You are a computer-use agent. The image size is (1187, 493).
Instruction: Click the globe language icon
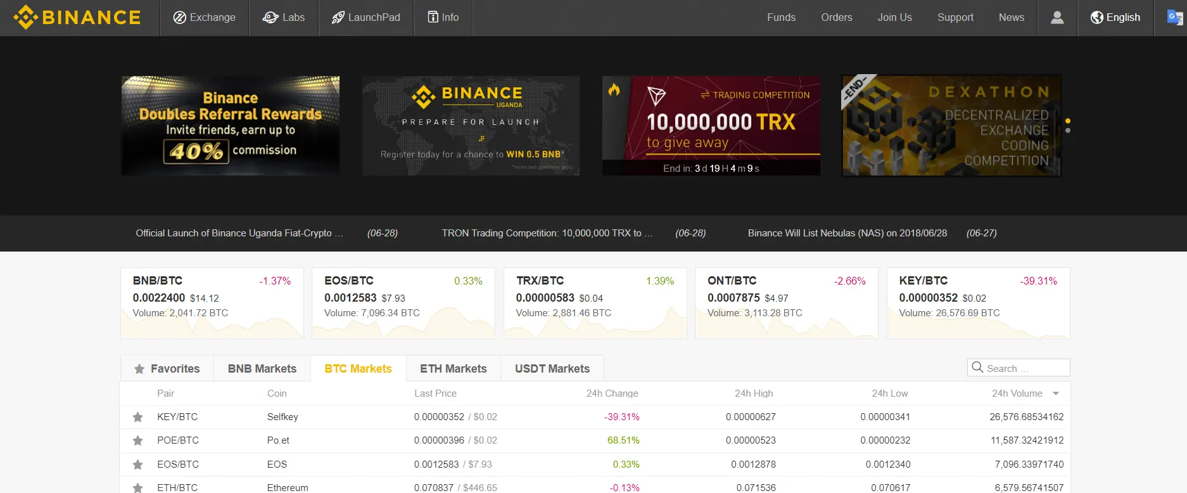click(1096, 18)
